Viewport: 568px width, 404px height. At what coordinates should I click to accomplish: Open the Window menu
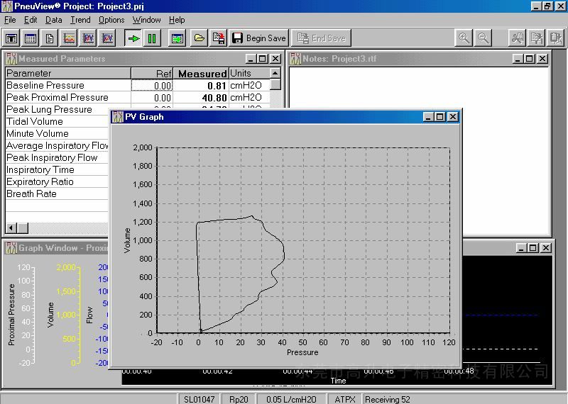147,20
